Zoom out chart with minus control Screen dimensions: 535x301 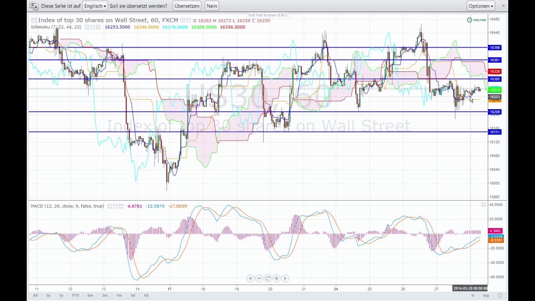259,278
